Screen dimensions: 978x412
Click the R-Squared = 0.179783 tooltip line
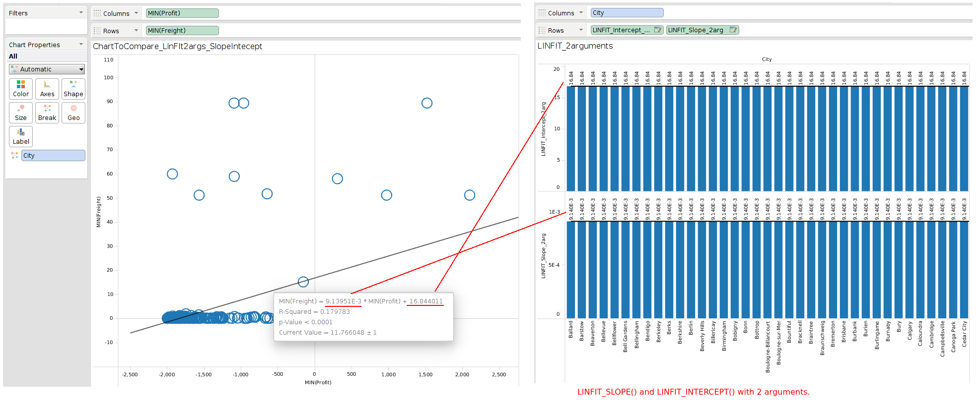pos(314,312)
